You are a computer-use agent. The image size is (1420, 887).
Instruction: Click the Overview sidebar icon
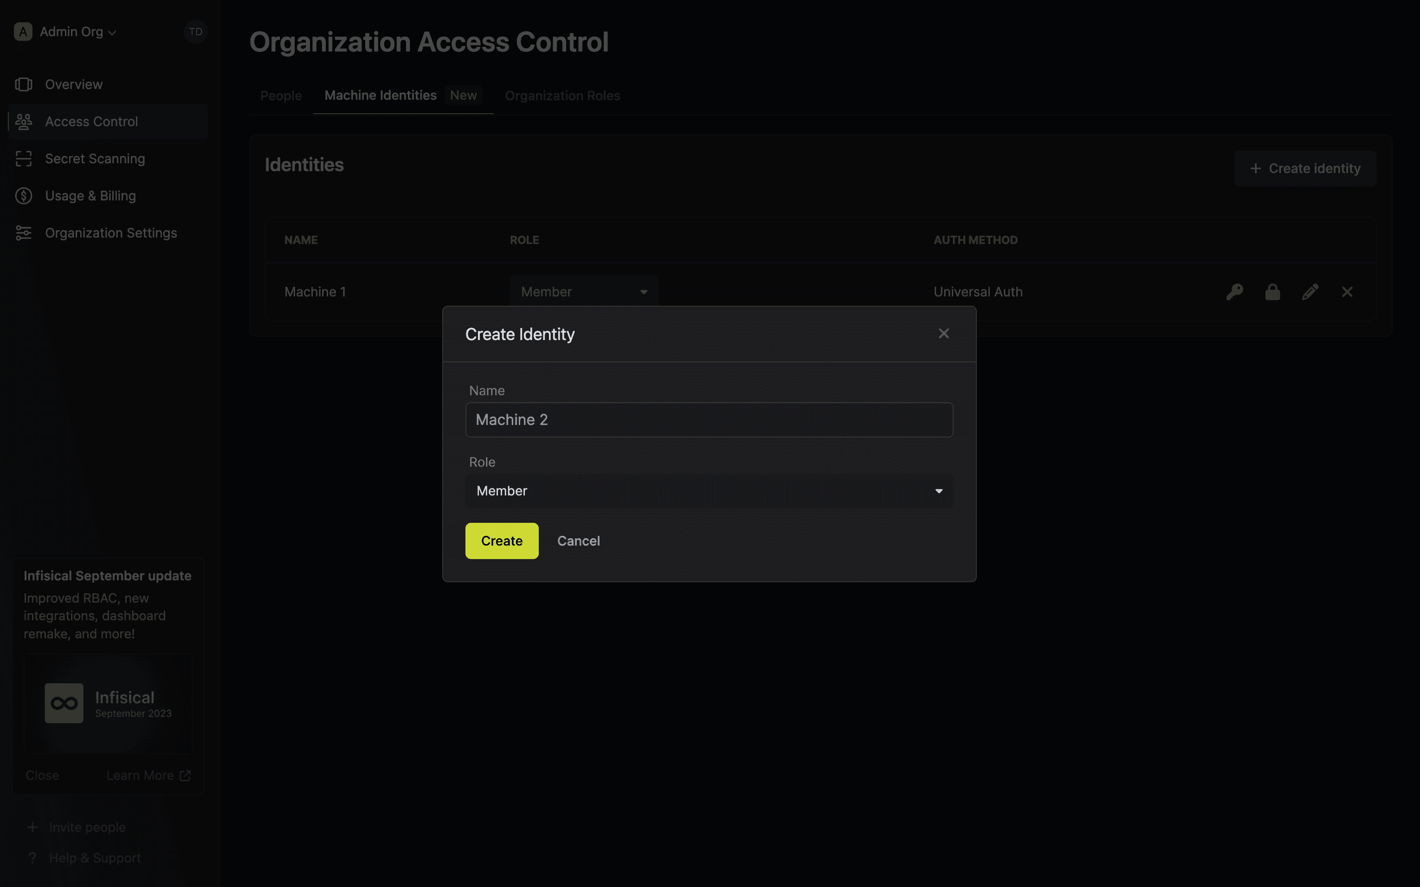coord(24,84)
